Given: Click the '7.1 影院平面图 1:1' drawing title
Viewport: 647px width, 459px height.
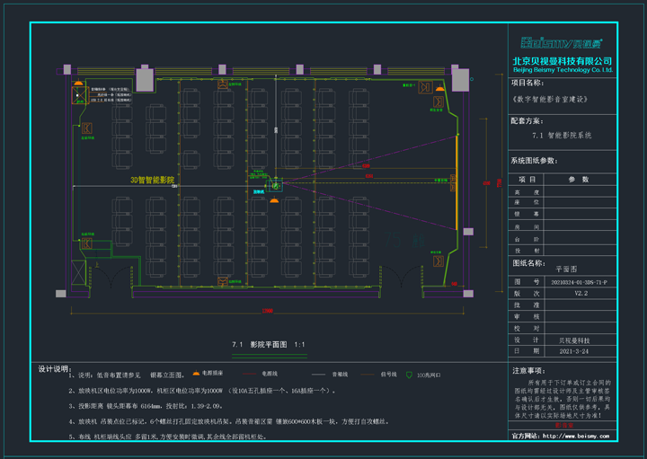Looking at the screenshot, I should pyautogui.click(x=269, y=344).
